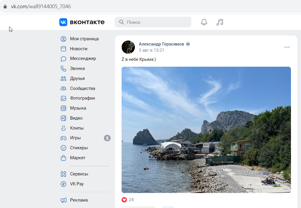Click the Видео play icon
This screenshot has height=208, width=301.
pos(63,118)
